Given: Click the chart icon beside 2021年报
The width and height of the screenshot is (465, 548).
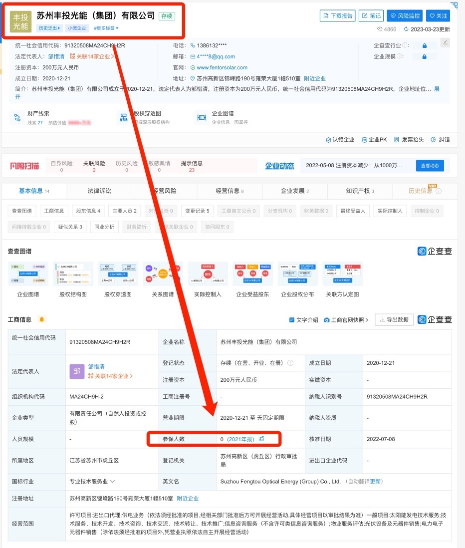Looking at the screenshot, I should pos(261,439).
